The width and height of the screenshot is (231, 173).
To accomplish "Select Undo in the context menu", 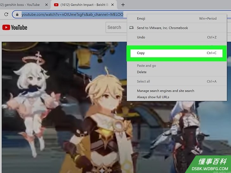I will (177, 37).
